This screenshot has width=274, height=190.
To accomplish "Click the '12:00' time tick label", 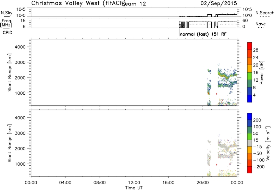I will (x=134, y=183).
